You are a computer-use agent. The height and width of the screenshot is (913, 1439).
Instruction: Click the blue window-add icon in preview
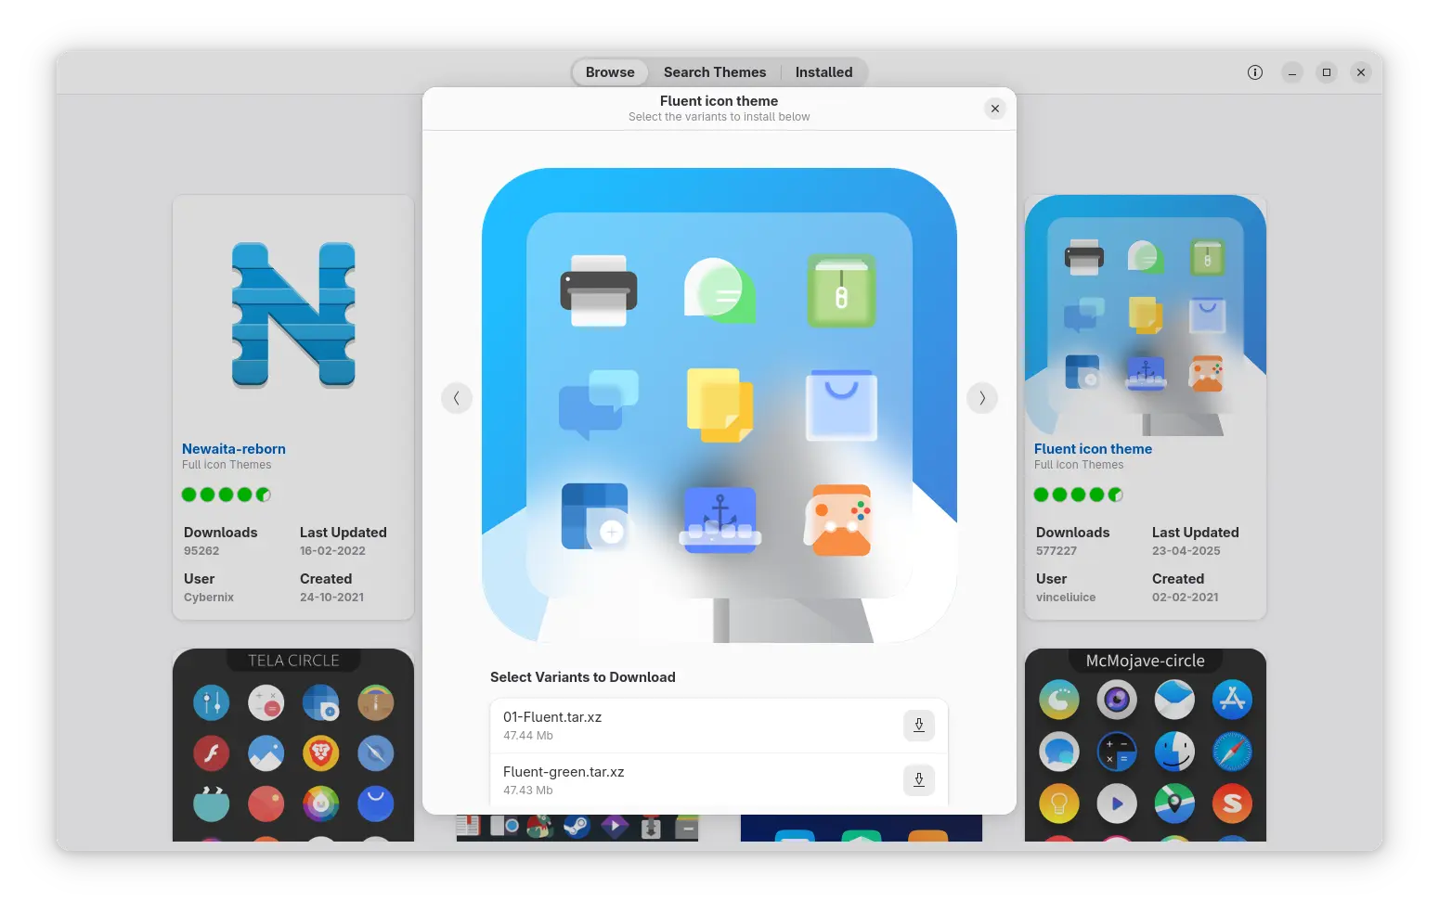tap(596, 518)
